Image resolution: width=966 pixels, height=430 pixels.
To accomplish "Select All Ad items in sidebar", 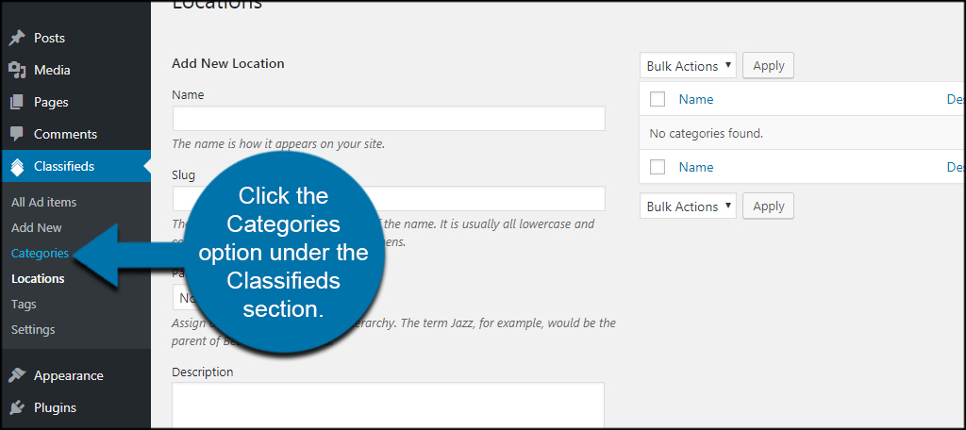I will pyautogui.click(x=43, y=202).
